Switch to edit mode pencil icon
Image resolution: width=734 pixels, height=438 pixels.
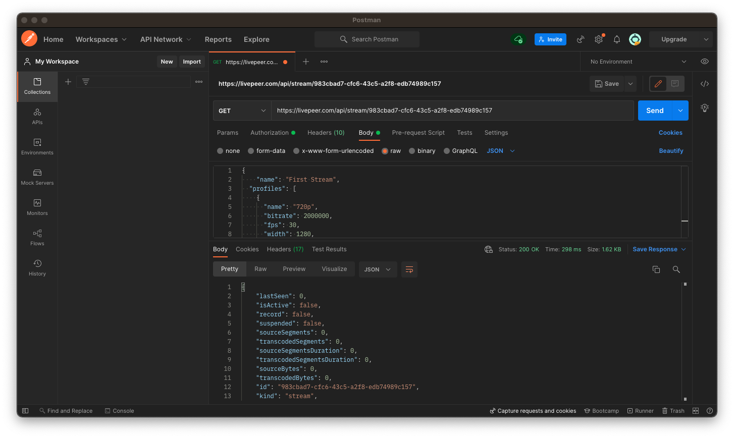658,84
